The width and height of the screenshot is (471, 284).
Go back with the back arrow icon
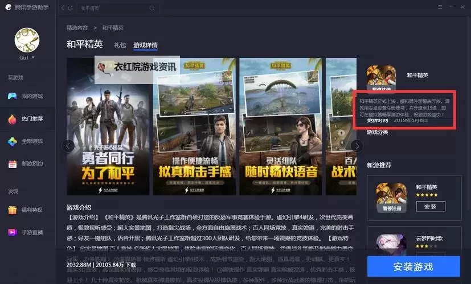(x=63, y=8)
